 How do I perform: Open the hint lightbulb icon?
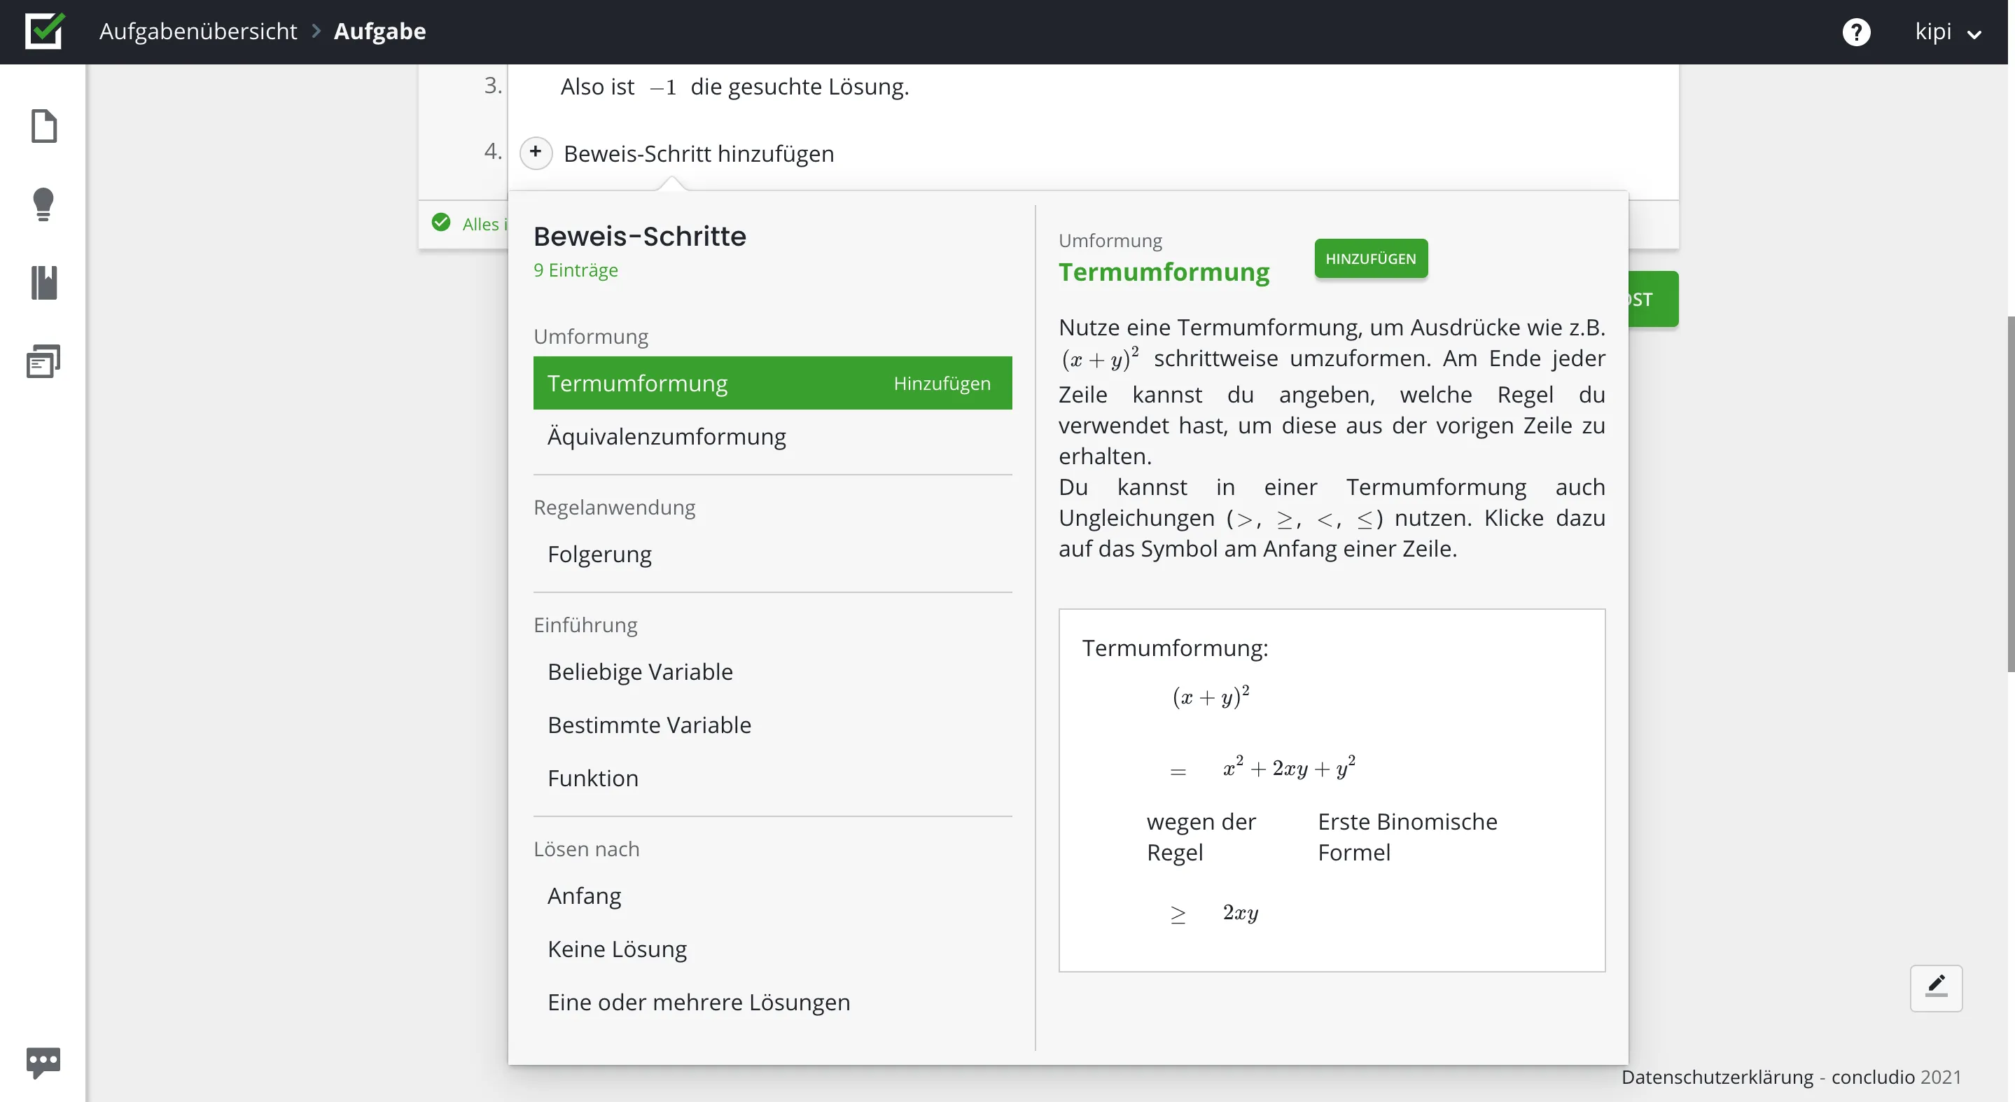click(x=44, y=204)
